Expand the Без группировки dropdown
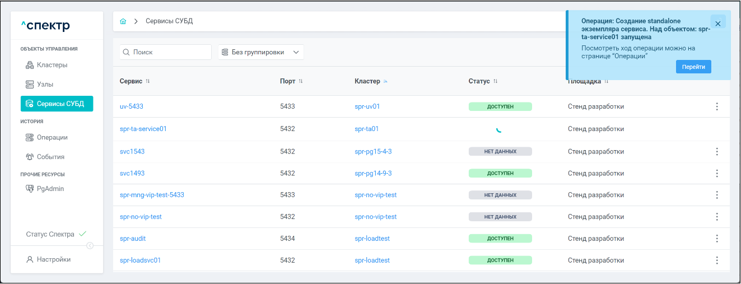Image resolution: width=741 pixels, height=284 pixels. (260, 52)
